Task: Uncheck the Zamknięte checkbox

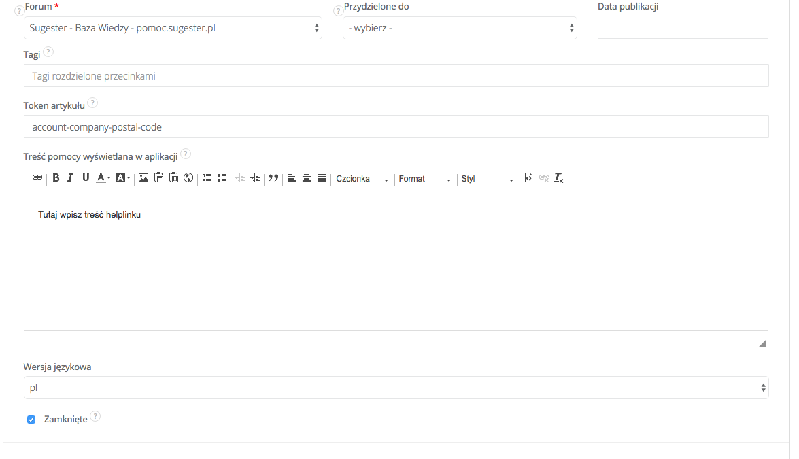Action: [x=31, y=419]
